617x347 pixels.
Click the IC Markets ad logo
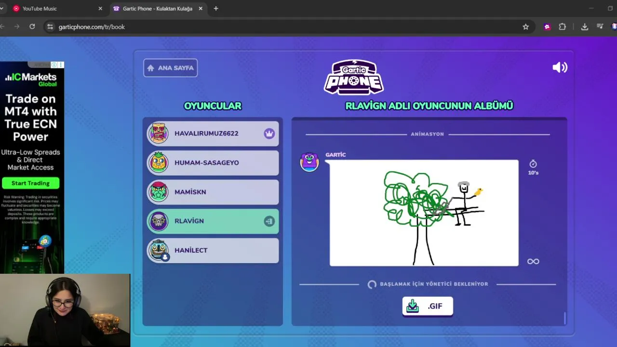(31, 79)
